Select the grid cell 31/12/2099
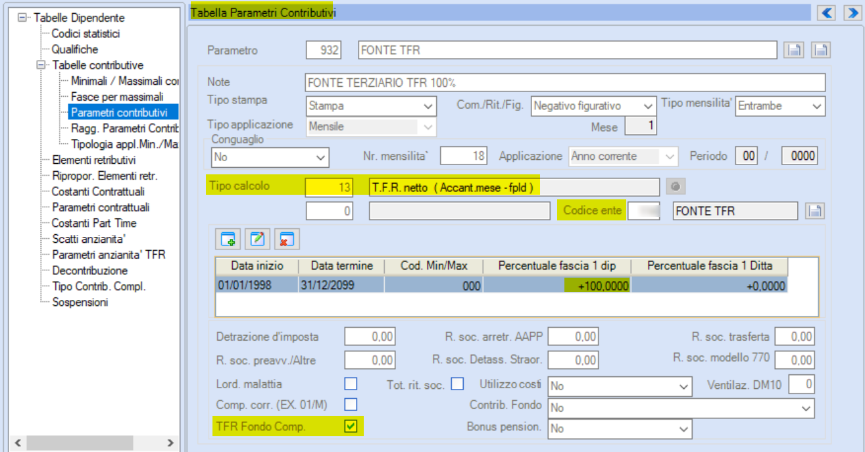 (x=341, y=285)
